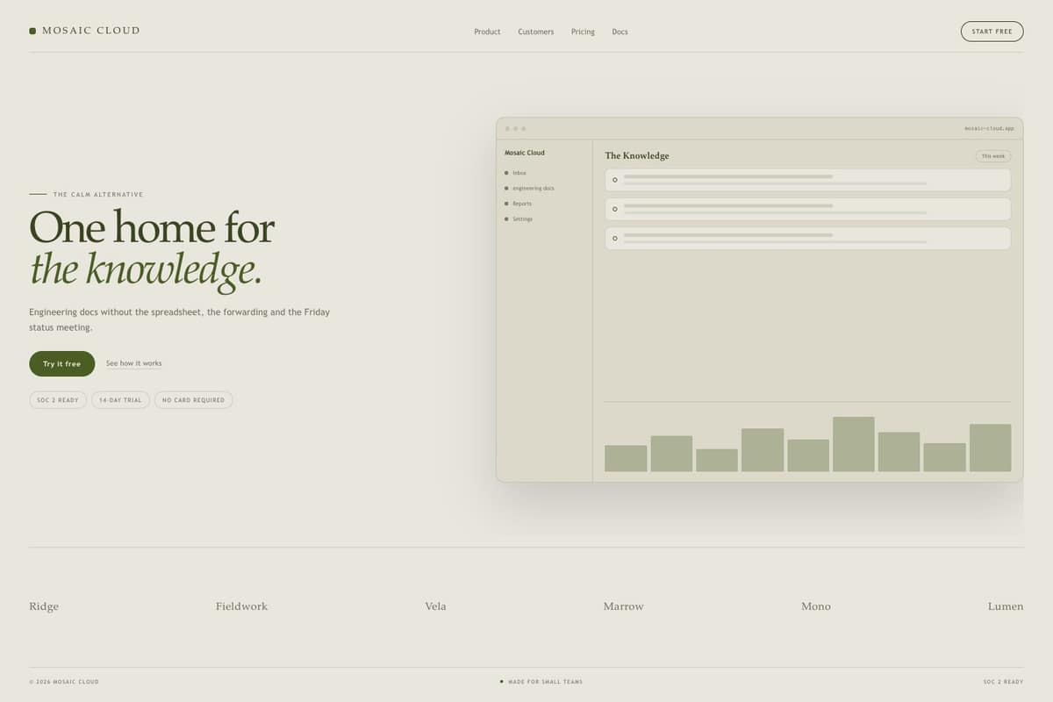Viewport: 1053px width, 702px height.
Task: Click THE CALM ALTERNATIVE eyebrow text
Action: [x=98, y=195]
